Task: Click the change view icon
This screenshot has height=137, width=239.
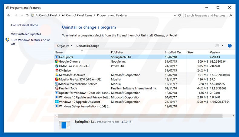Action: click(x=217, y=45)
